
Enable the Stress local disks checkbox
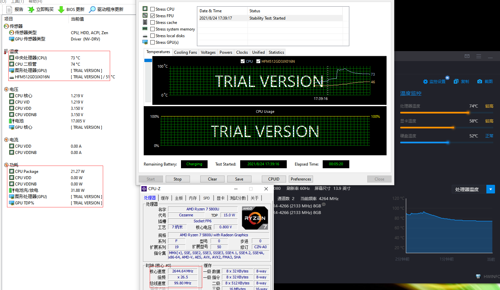click(x=152, y=36)
